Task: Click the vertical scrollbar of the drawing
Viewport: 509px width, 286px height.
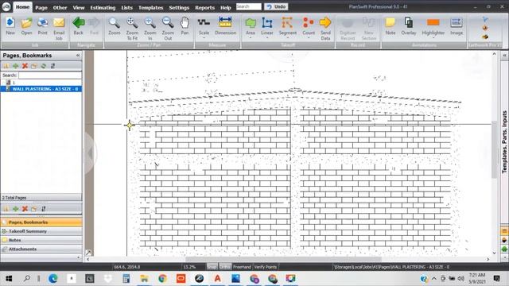Action: (x=494, y=149)
